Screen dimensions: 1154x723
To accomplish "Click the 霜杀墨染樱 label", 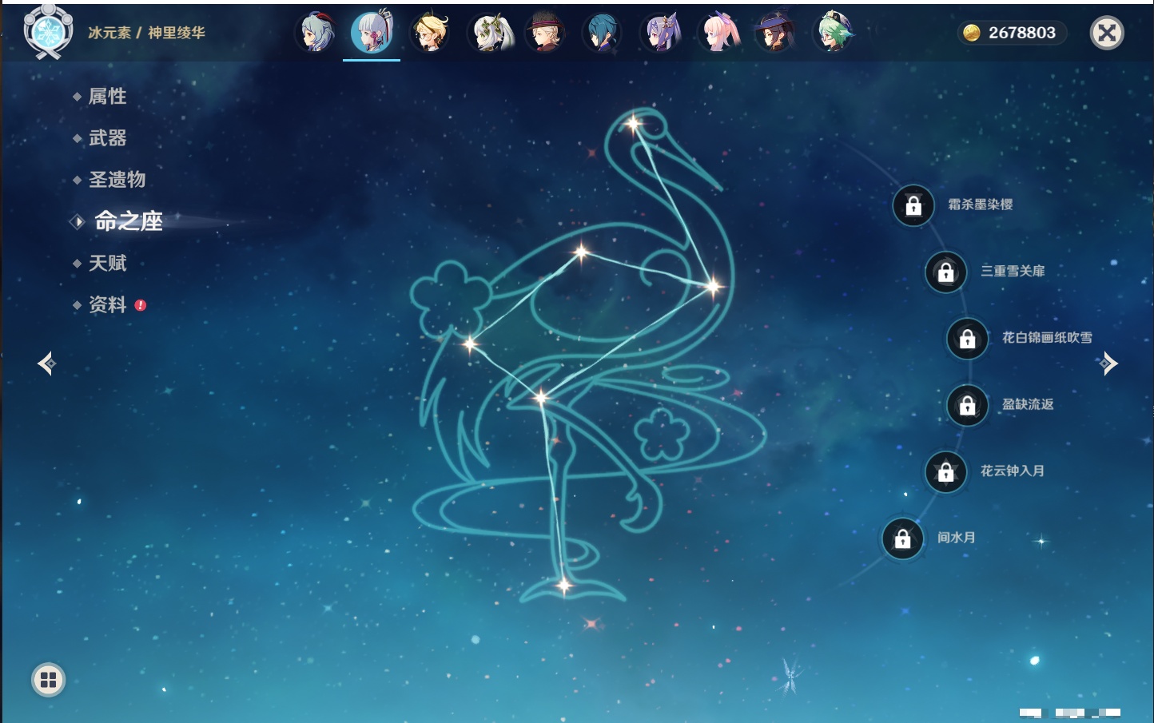I will (x=981, y=205).
